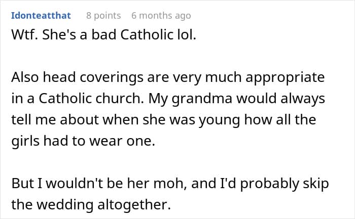Click the words 'probably skip'
The height and width of the screenshot is (219, 355).
285,183
